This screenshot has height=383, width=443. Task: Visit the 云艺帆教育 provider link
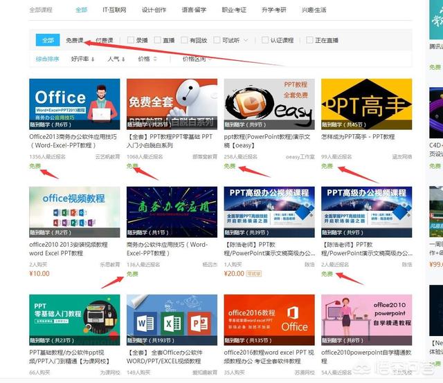pos(108,157)
